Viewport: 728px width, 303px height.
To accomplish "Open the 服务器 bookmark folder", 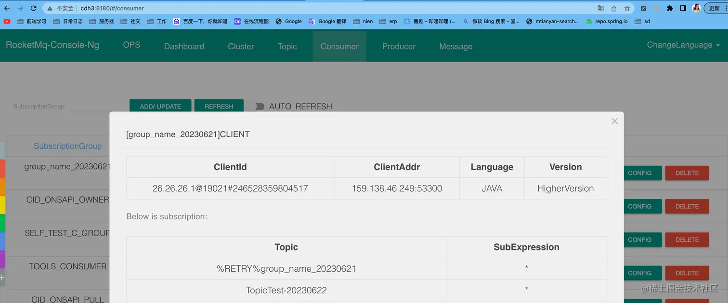I will [x=102, y=21].
